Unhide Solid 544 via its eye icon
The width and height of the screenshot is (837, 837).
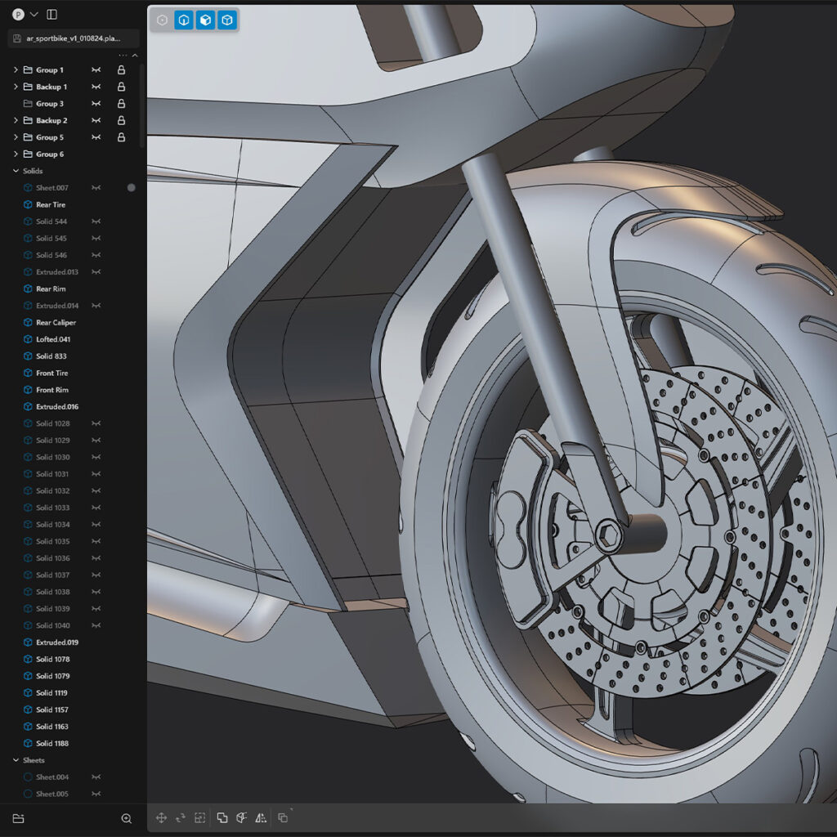pyautogui.click(x=96, y=222)
